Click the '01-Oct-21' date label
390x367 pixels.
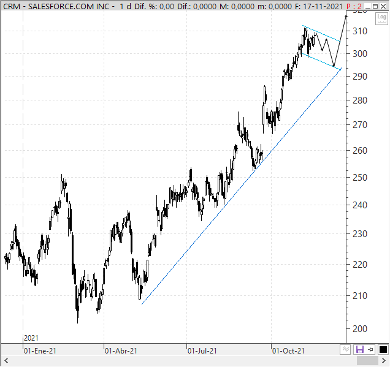(x=288, y=351)
